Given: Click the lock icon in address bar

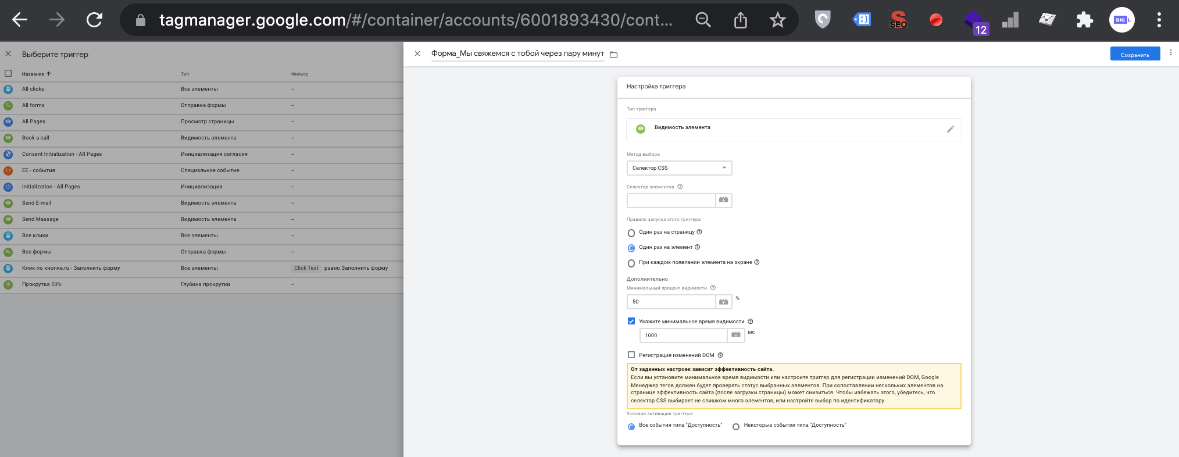Looking at the screenshot, I should point(140,20).
